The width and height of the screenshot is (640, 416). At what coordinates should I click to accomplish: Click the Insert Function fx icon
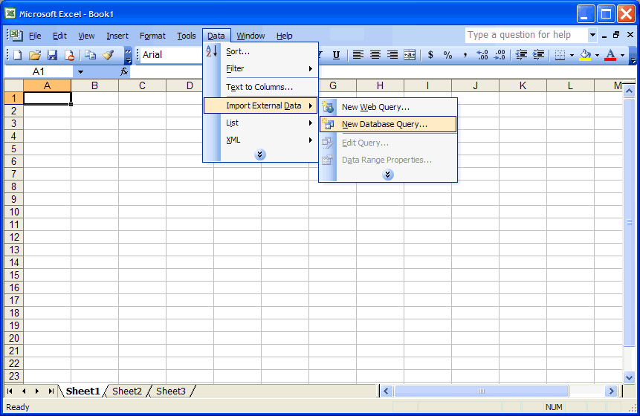(124, 72)
